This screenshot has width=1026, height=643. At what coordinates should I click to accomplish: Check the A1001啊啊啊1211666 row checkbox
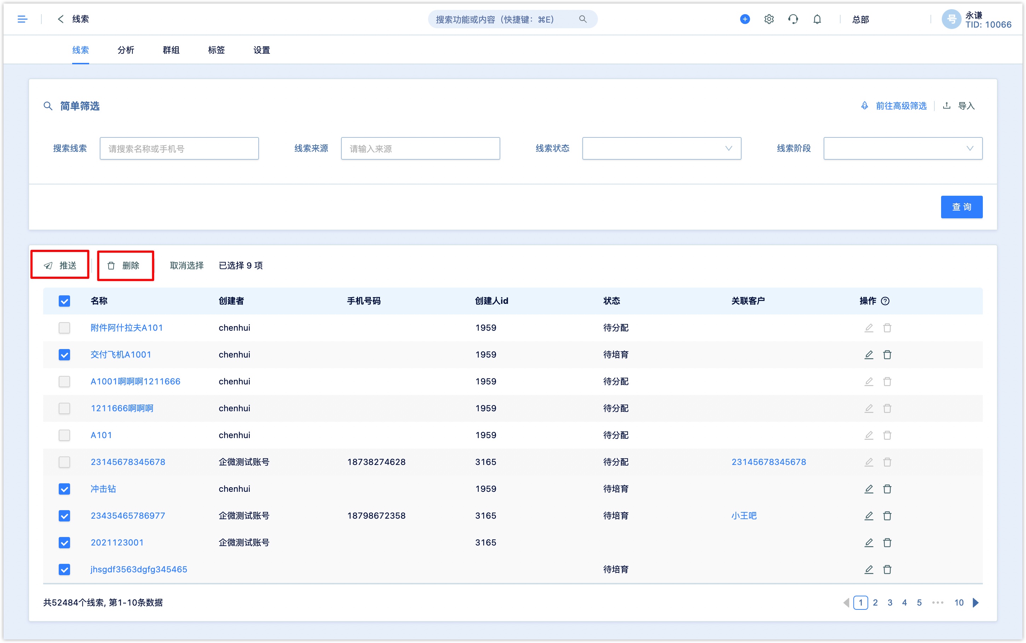[x=64, y=381]
